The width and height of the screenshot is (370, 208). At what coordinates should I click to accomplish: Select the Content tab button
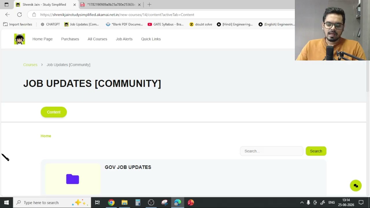coord(54,112)
